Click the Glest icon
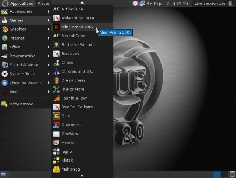The width and height of the screenshot is (236, 178). (56, 116)
